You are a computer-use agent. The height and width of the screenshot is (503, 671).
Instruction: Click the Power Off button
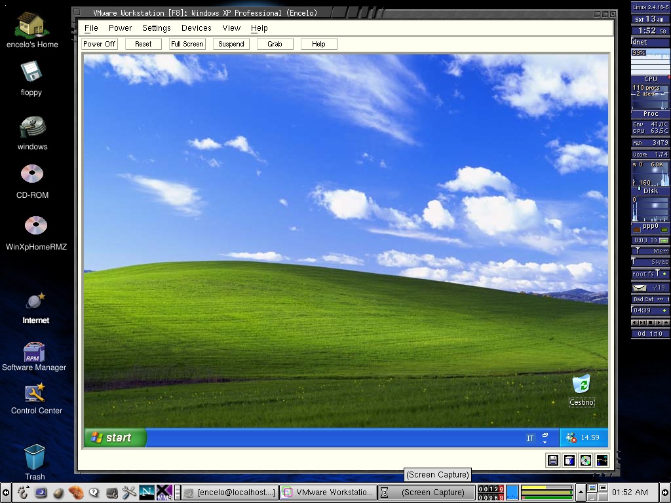click(100, 44)
